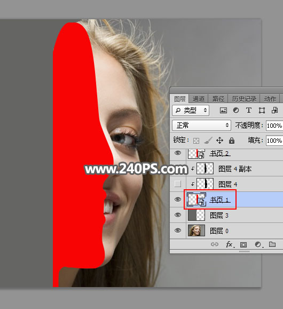Filter layers by smart object type

click(275, 110)
